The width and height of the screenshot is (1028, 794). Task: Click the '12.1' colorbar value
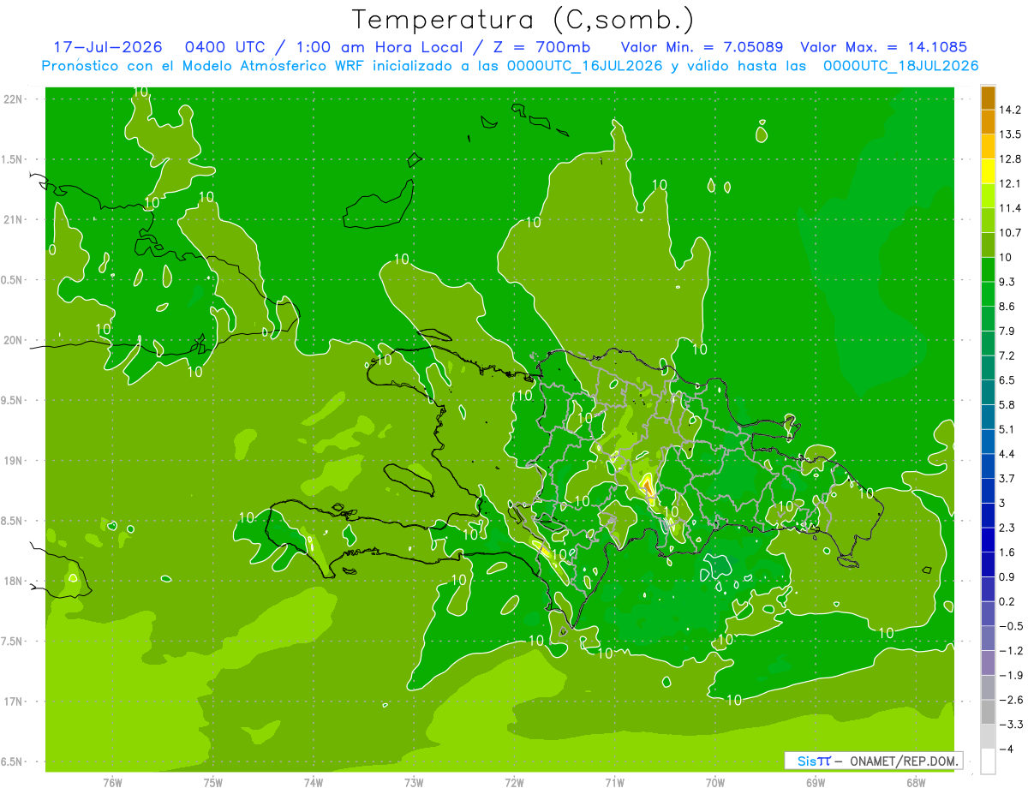pos(1011,183)
